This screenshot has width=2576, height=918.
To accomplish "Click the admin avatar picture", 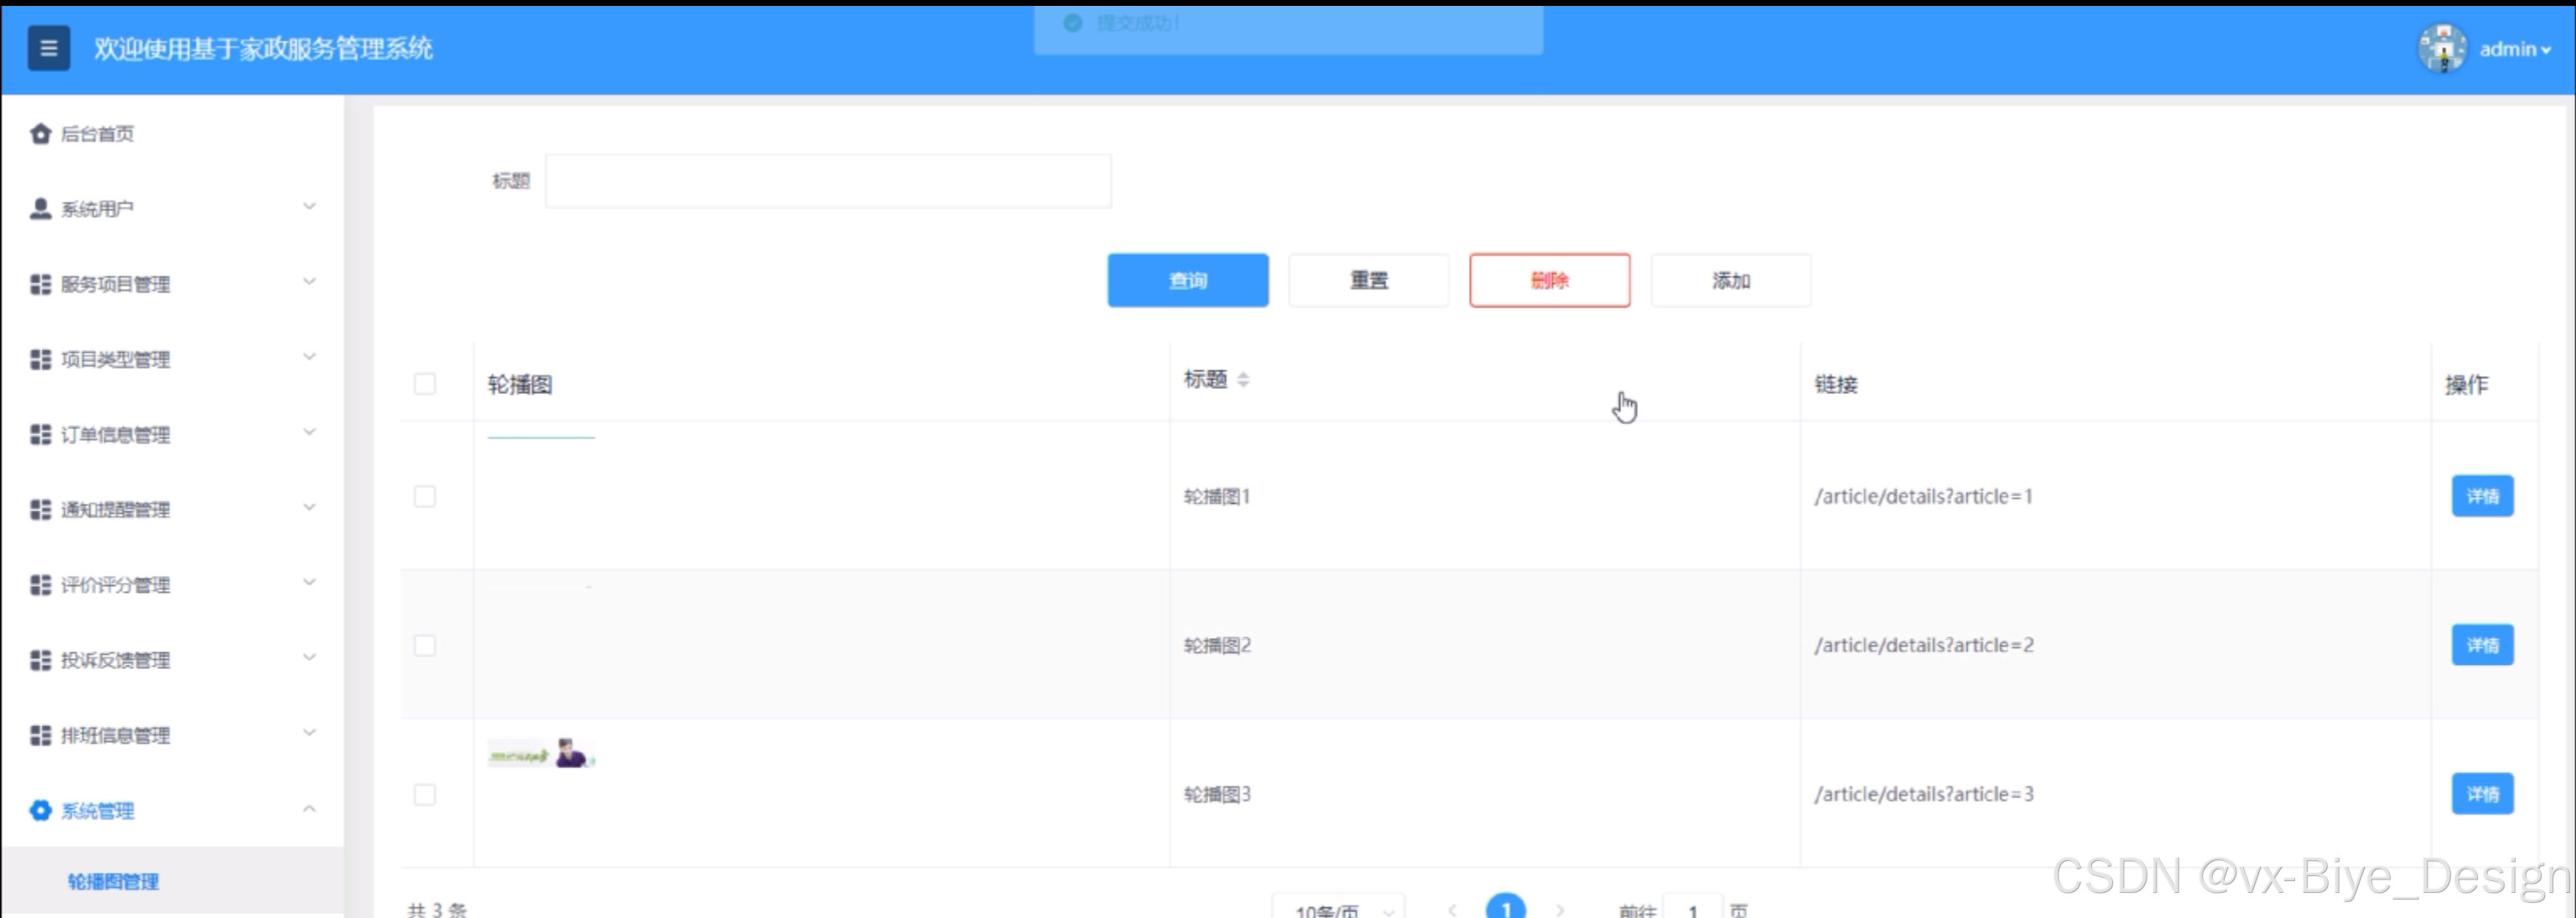I will click(x=2441, y=48).
